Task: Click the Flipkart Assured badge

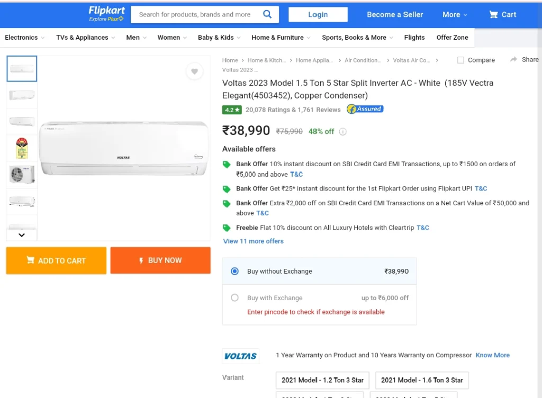Action: pyautogui.click(x=365, y=109)
